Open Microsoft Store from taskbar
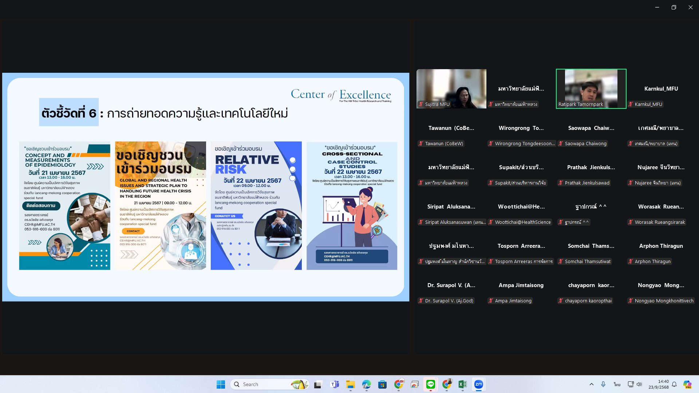 (x=382, y=384)
